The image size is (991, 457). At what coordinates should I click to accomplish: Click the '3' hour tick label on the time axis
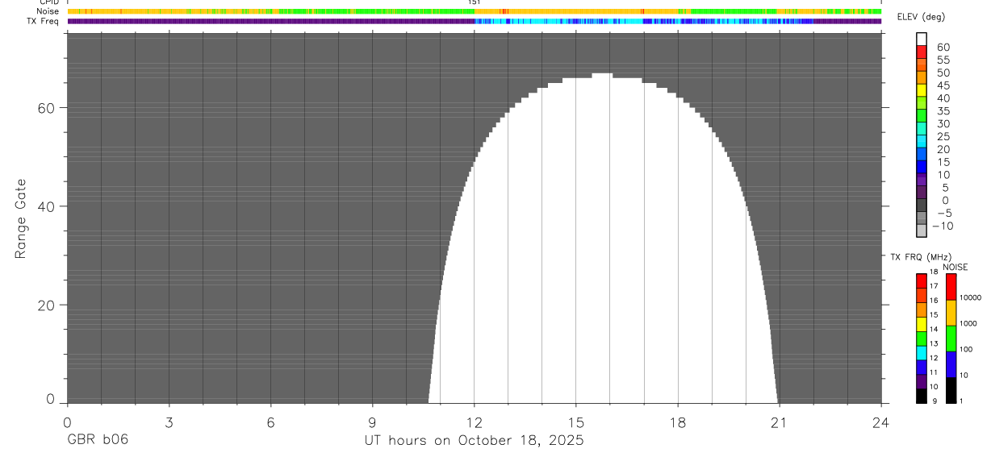169,422
